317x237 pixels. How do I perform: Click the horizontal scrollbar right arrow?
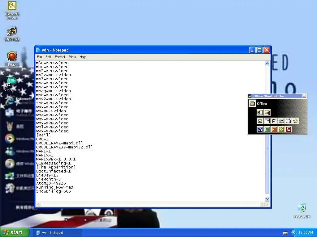(262, 204)
